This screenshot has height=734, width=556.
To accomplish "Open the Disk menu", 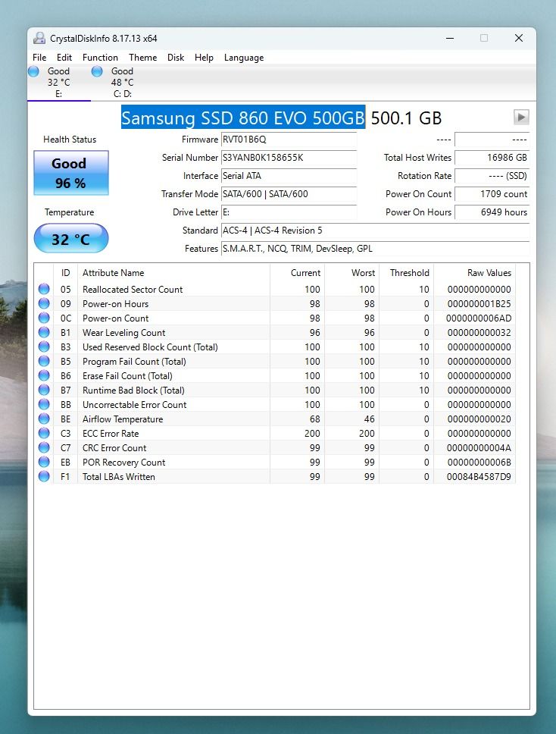I will (x=175, y=58).
